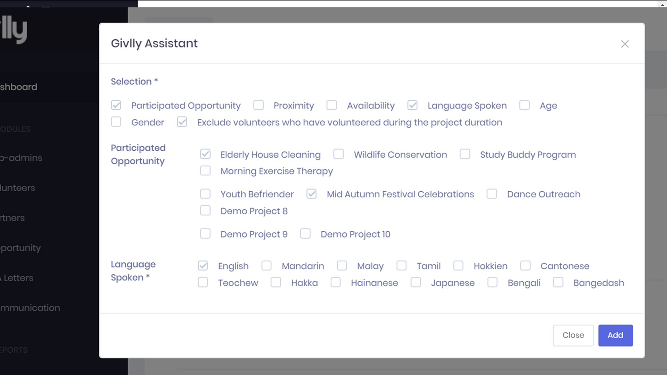Check the Availability option
667x375 pixels.
(x=332, y=105)
